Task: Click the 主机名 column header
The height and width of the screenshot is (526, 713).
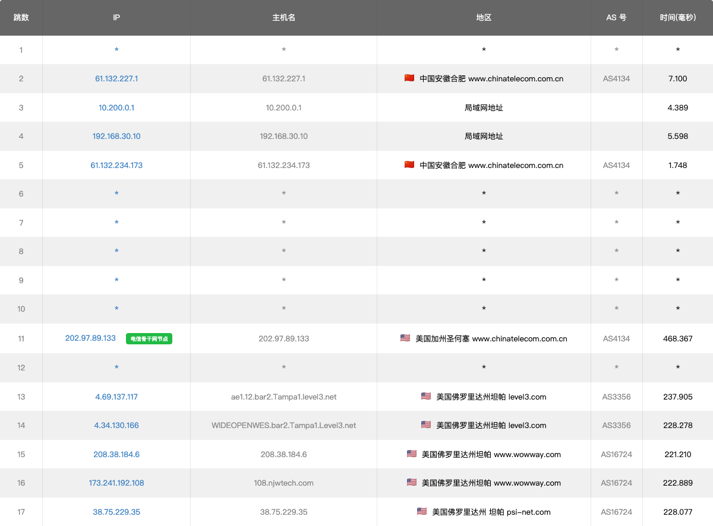Action: click(x=284, y=18)
